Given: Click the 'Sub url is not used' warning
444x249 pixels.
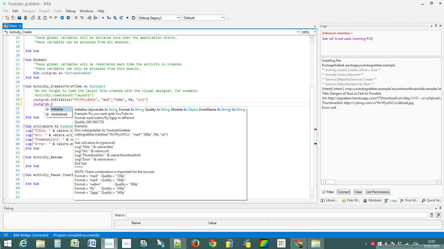Looking at the screenshot, I should pos(347,39).
